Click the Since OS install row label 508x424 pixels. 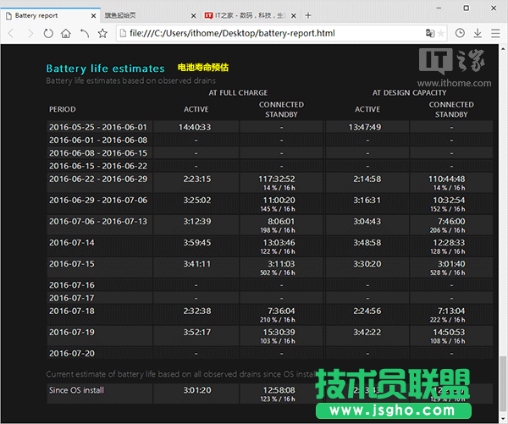[x=76, y=390]
